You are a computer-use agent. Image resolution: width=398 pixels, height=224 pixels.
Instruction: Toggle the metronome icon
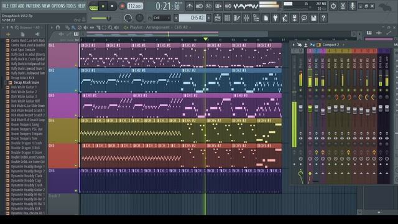click(190, 6)
